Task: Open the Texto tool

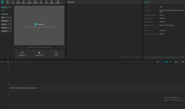Action: click(13, 2)
